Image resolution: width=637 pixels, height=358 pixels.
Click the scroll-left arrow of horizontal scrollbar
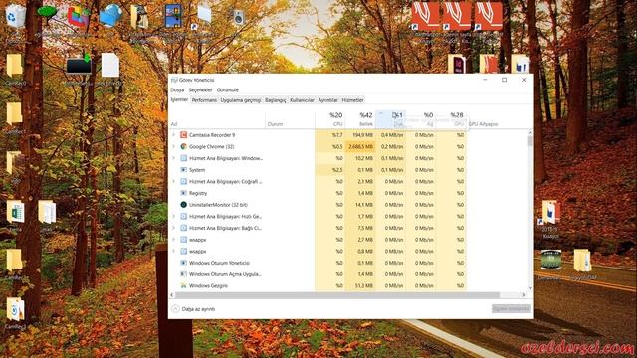pos(172,295)
